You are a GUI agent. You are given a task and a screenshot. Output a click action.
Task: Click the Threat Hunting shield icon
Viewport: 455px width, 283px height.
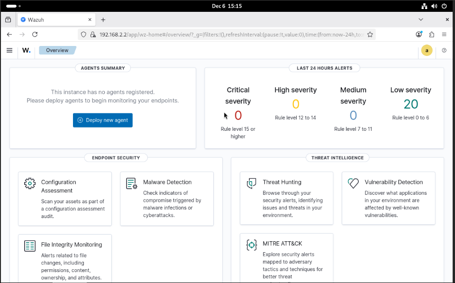pyautogui.click(x=252, y=183)
